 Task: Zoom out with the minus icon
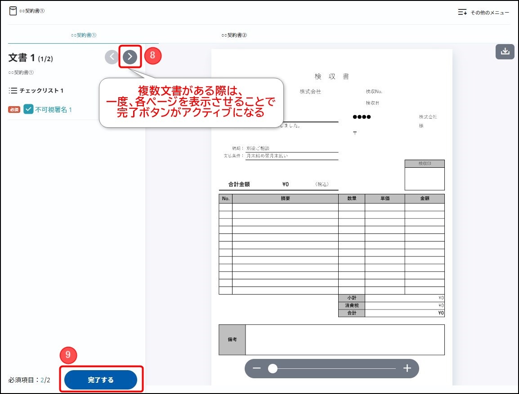[257, 368]
